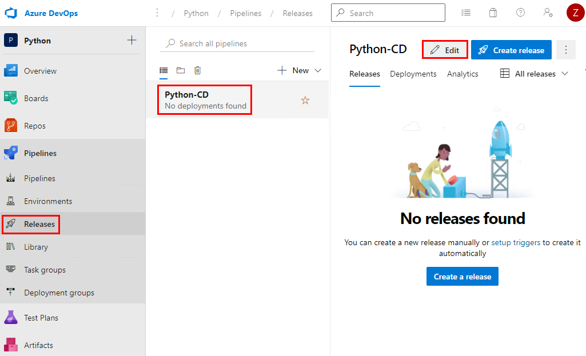Open the Help question mark icon
The image size is (586, 356).
[x=520, y=13]
